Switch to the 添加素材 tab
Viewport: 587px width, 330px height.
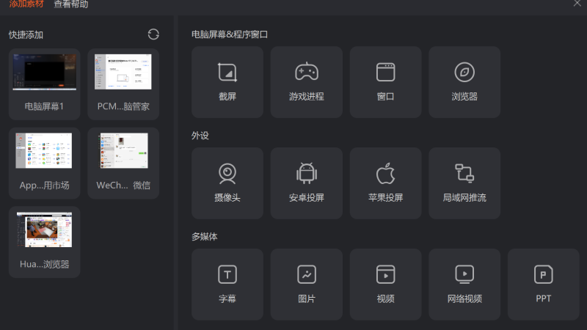(x=26, y=4)
